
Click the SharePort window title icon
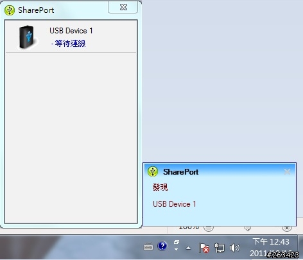click(x=10, y=10)
